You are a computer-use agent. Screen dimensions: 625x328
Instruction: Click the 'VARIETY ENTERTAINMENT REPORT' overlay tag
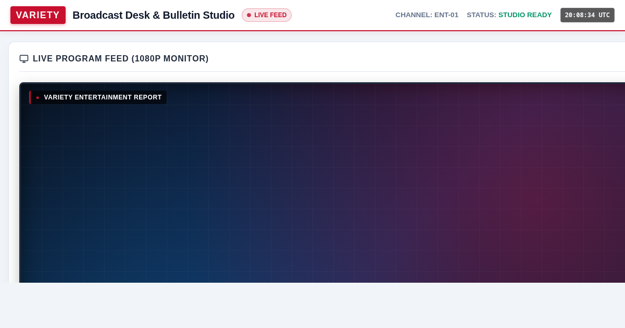tap(98, 97)
